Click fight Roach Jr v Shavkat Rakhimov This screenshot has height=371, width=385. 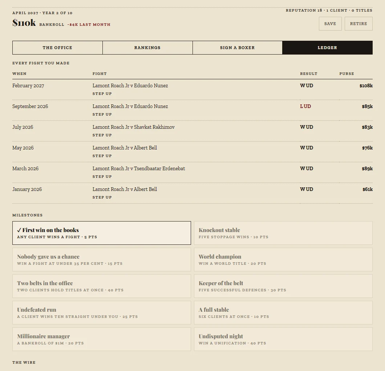(x=134, y=127)
